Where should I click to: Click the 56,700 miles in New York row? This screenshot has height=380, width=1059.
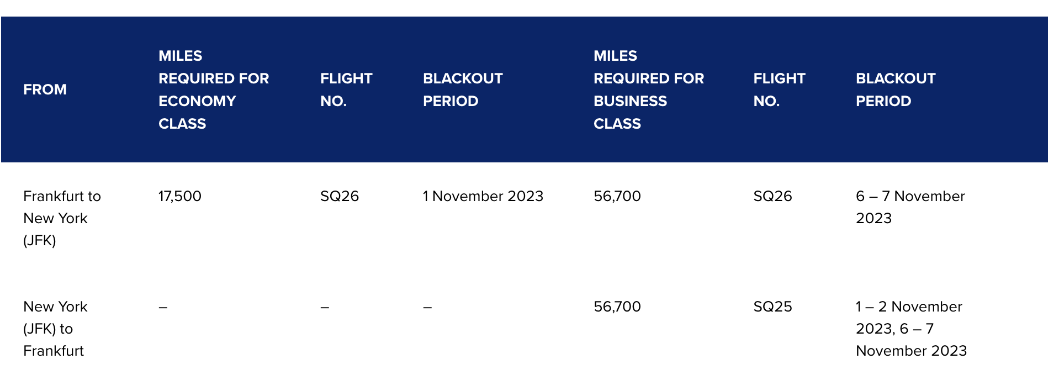[617, 307]
